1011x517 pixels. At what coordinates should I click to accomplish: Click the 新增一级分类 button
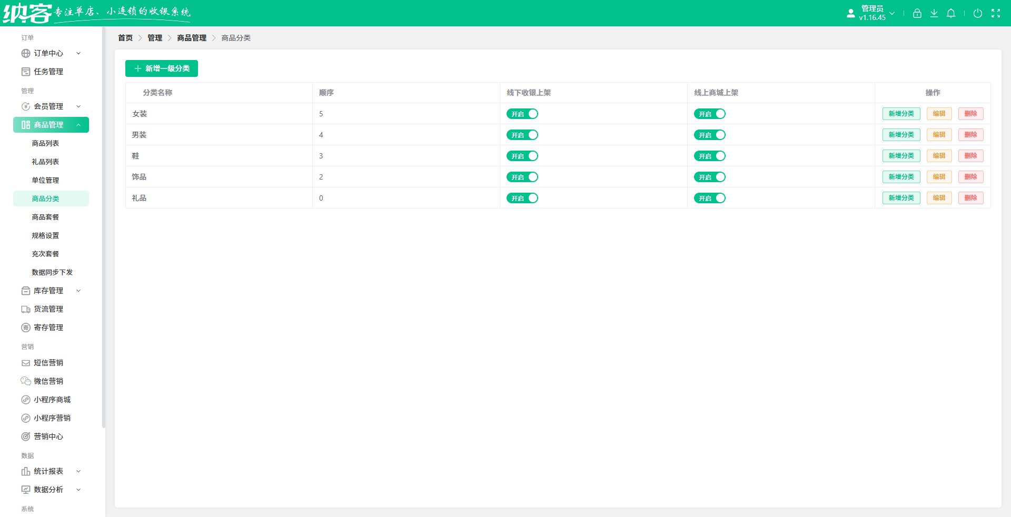(162, 68)
